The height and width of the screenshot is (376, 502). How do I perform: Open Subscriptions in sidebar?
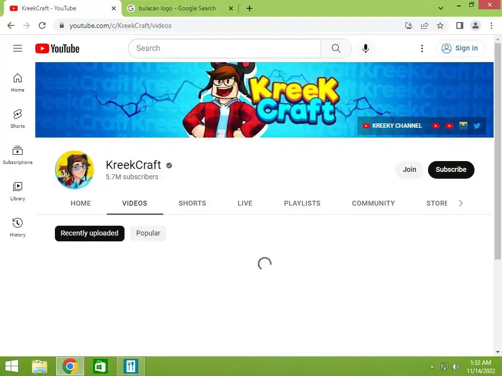[x=18, y=155]
